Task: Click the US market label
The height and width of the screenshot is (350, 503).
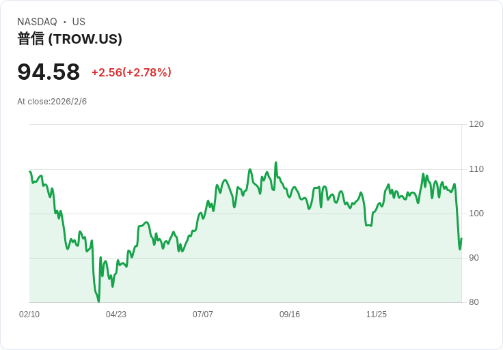Action: tap(79, 22)
